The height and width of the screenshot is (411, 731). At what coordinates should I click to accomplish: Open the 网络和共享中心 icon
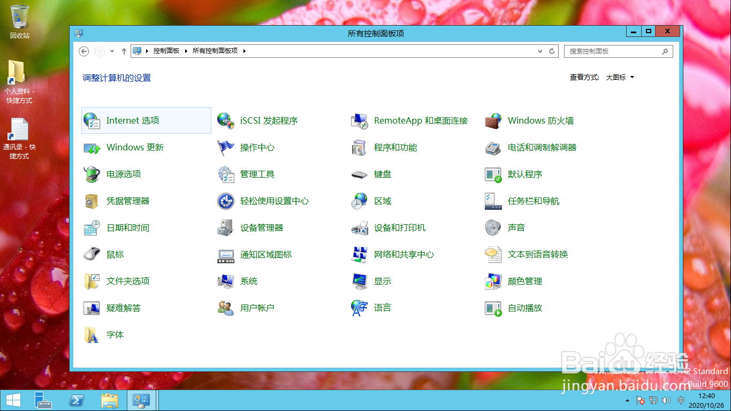360,255
